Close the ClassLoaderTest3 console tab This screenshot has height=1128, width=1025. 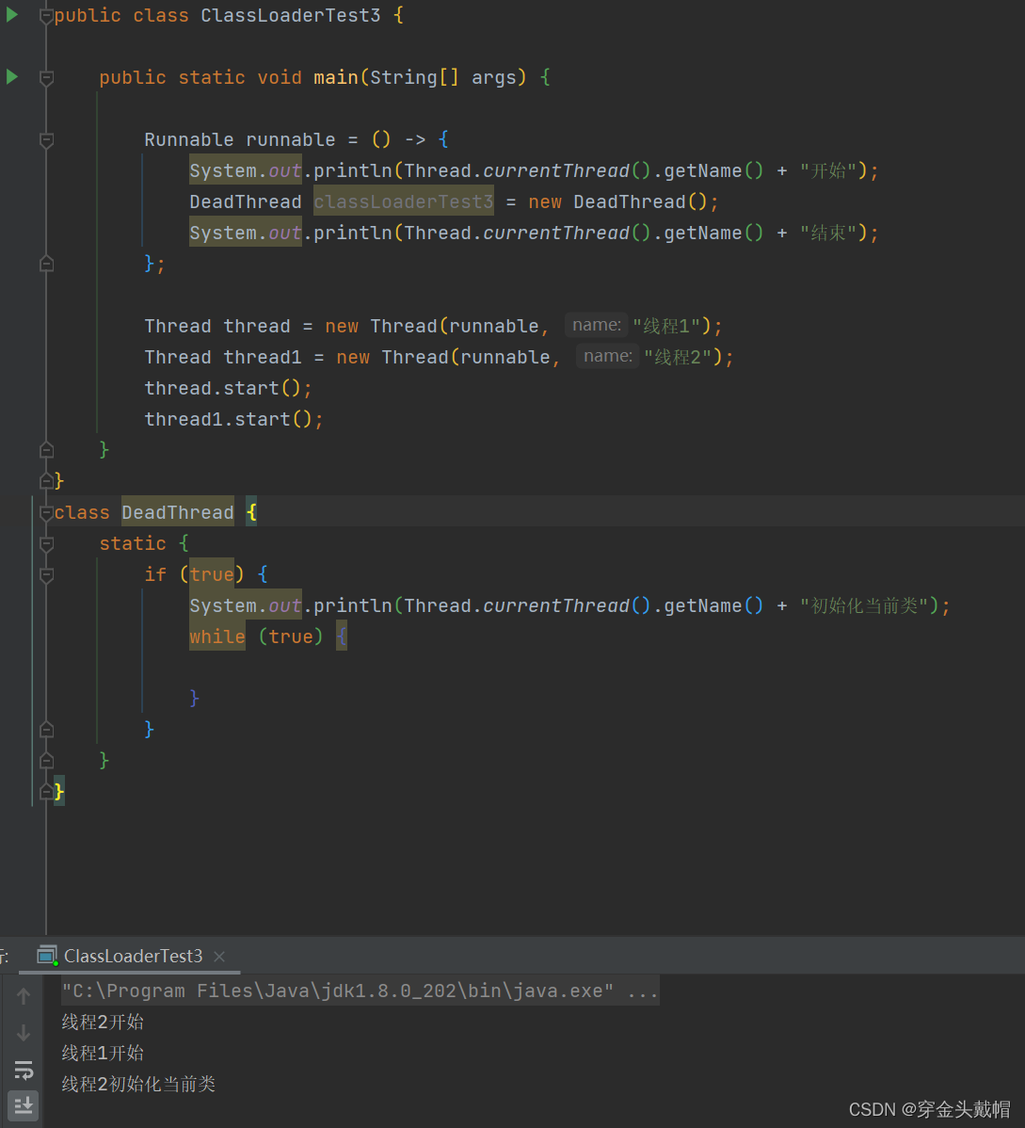tap(219, 956)
